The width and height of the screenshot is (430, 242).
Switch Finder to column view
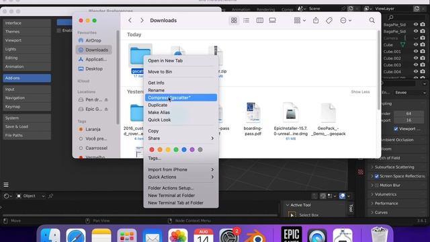(260, 20)
